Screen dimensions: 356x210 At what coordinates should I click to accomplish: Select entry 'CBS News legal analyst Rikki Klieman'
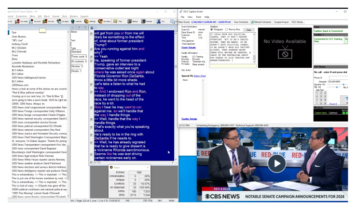33,156
